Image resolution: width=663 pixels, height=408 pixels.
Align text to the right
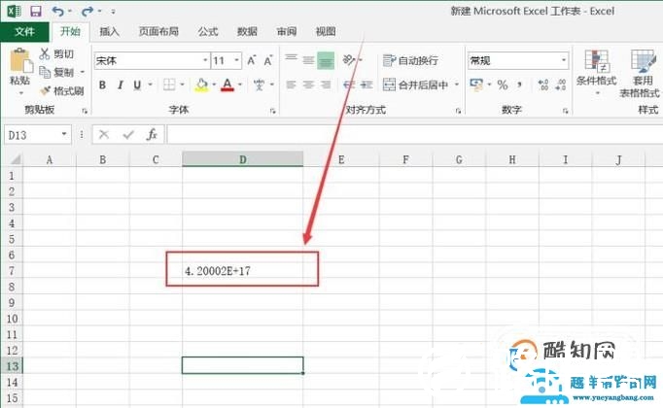(326, 85)
